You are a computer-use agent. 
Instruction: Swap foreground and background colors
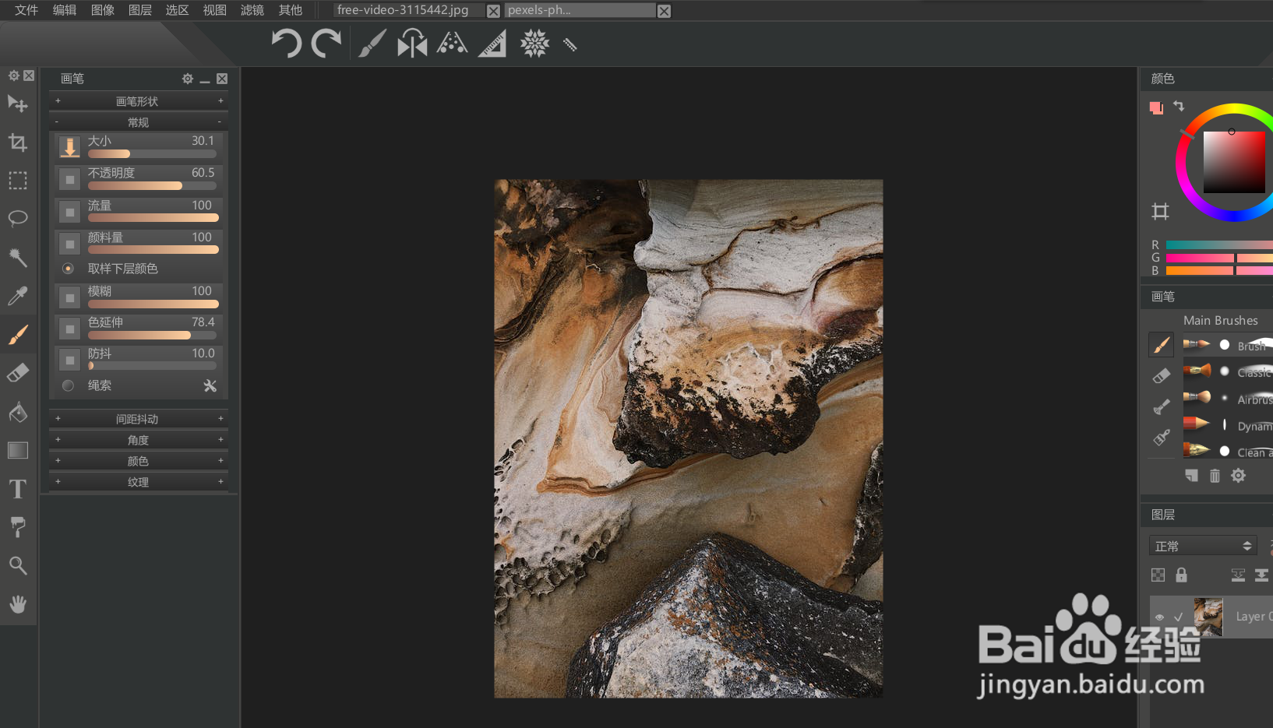(x=1179, y=106)
